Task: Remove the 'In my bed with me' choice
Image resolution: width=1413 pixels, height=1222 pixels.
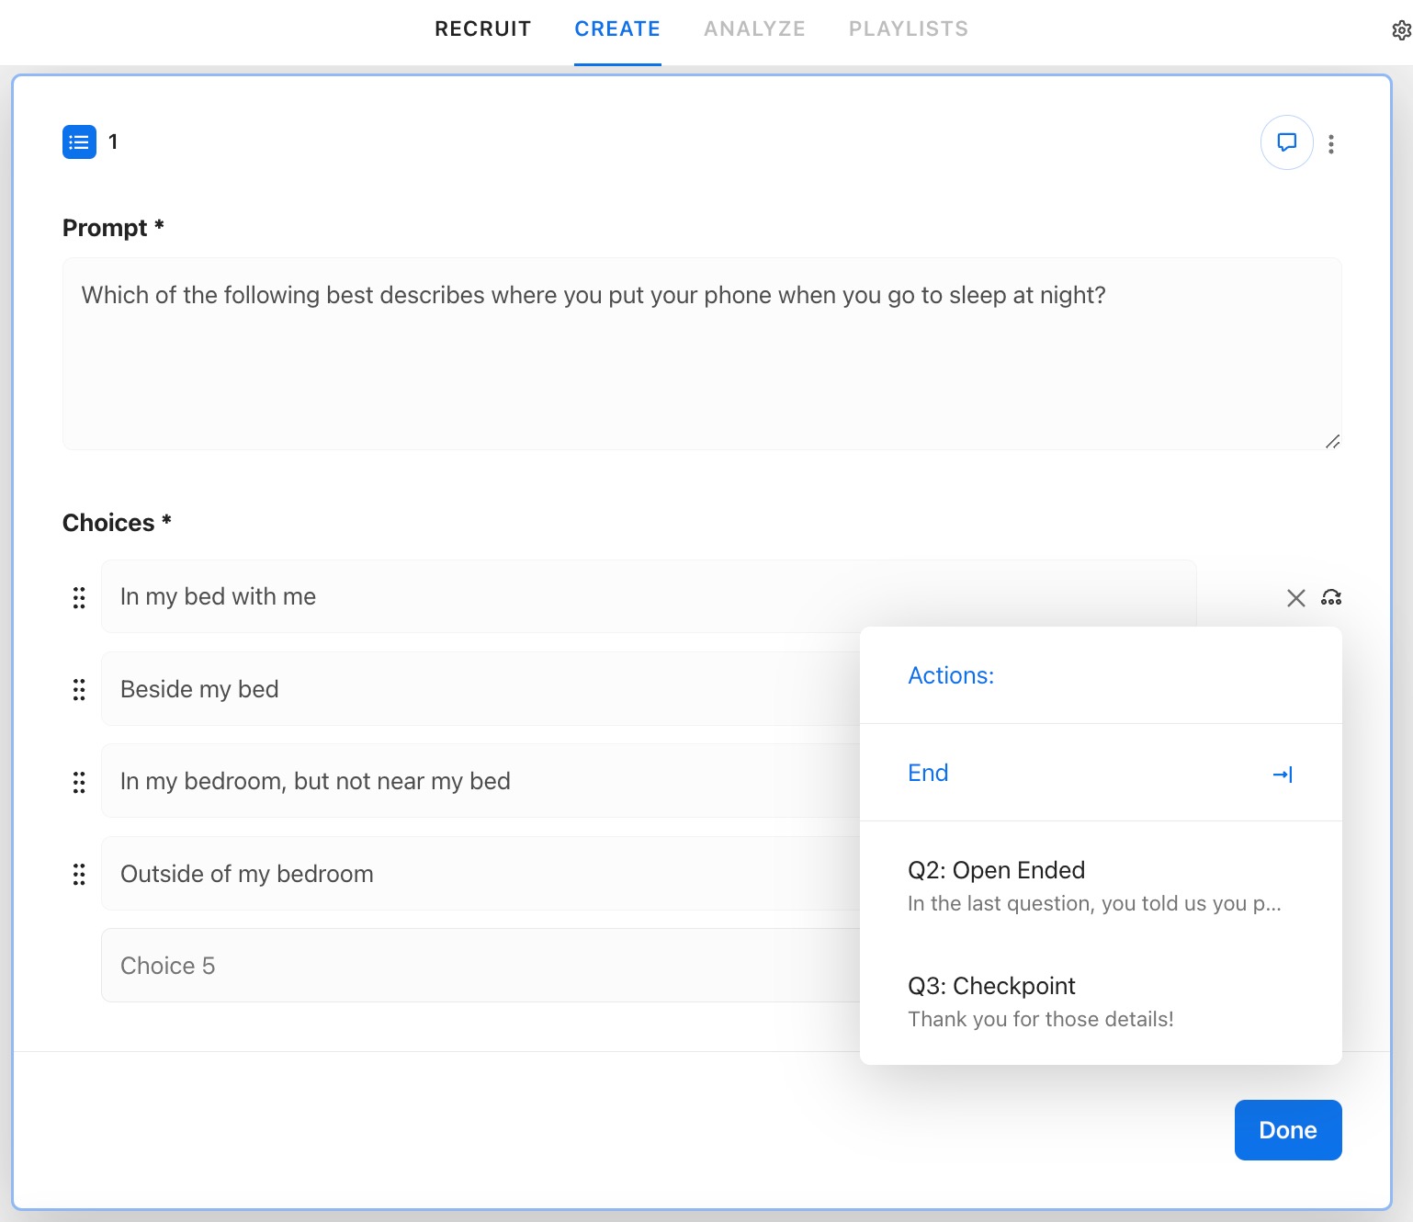Action: coord(1295,598)
